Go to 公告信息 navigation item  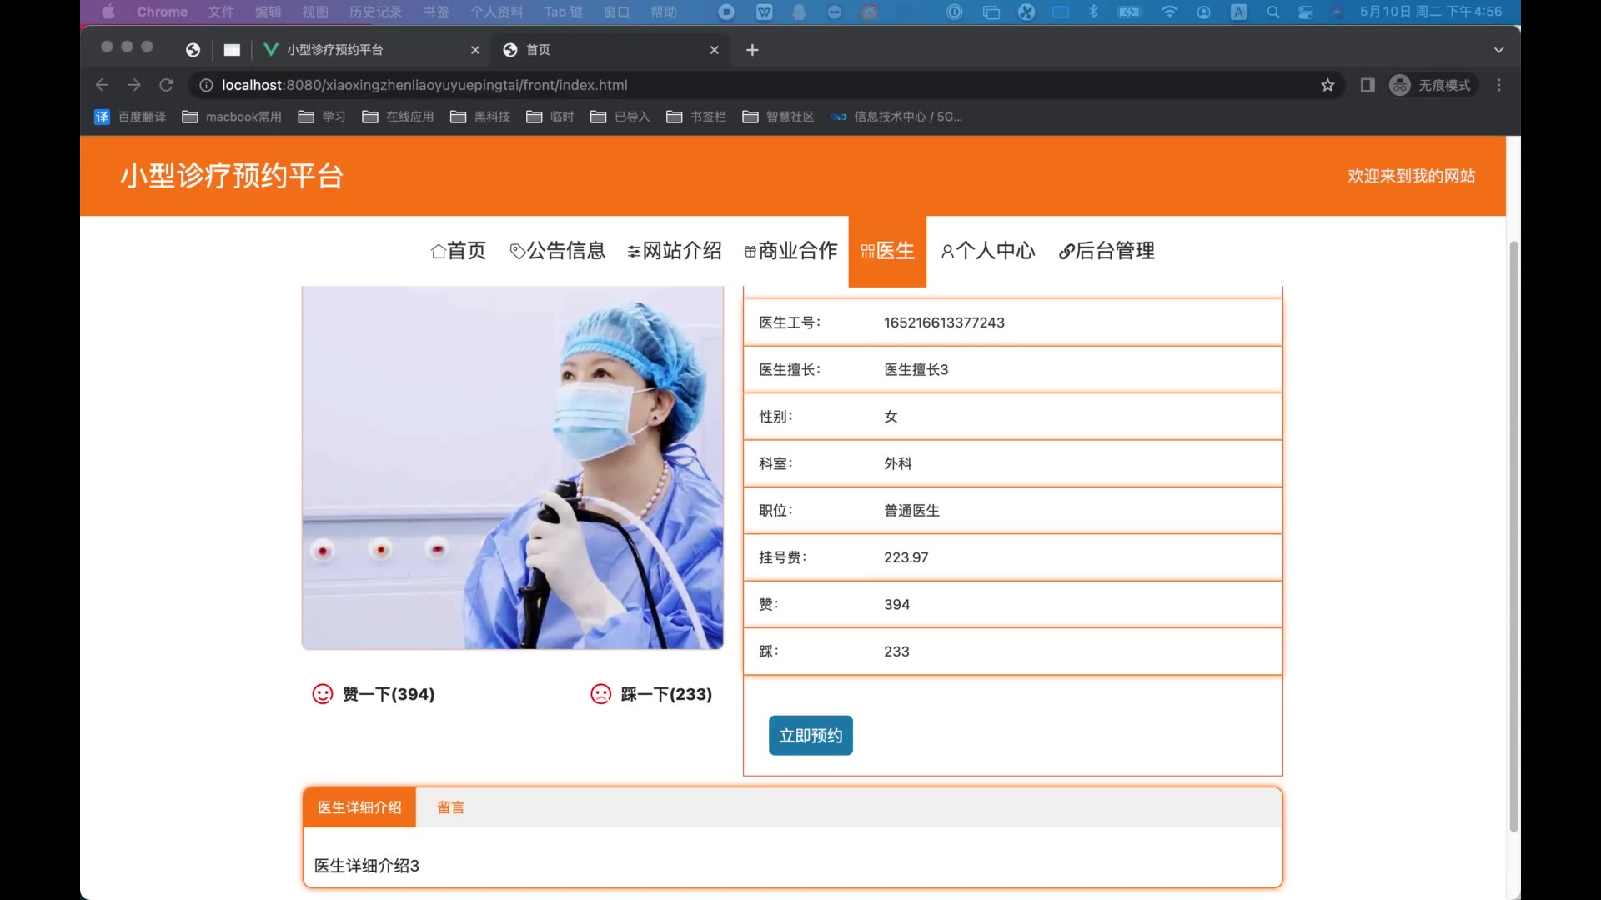(557, 251)
